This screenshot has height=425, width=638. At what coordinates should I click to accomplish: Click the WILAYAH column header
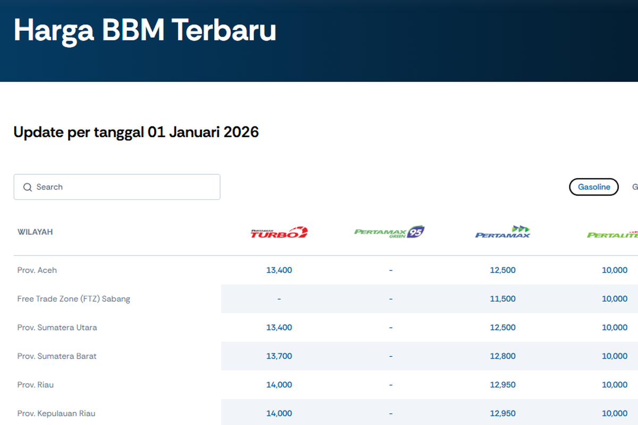pyautogui.click(x=35, y=232)
